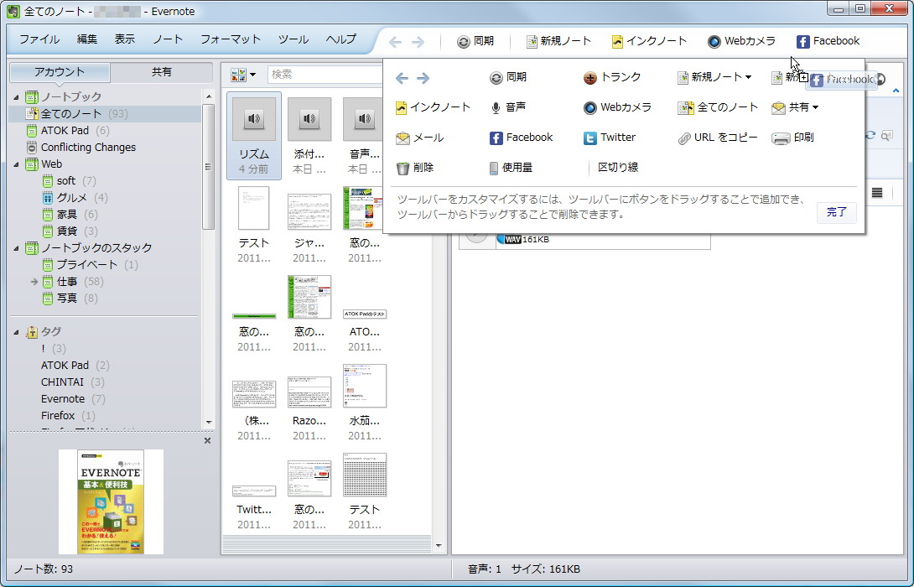The image size is (914, 587).
Task: Click the forward arrow in the main toolbar
Action: click(418, 42)
